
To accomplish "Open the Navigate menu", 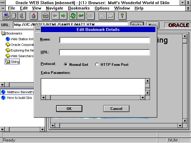I will pos(55,8).
